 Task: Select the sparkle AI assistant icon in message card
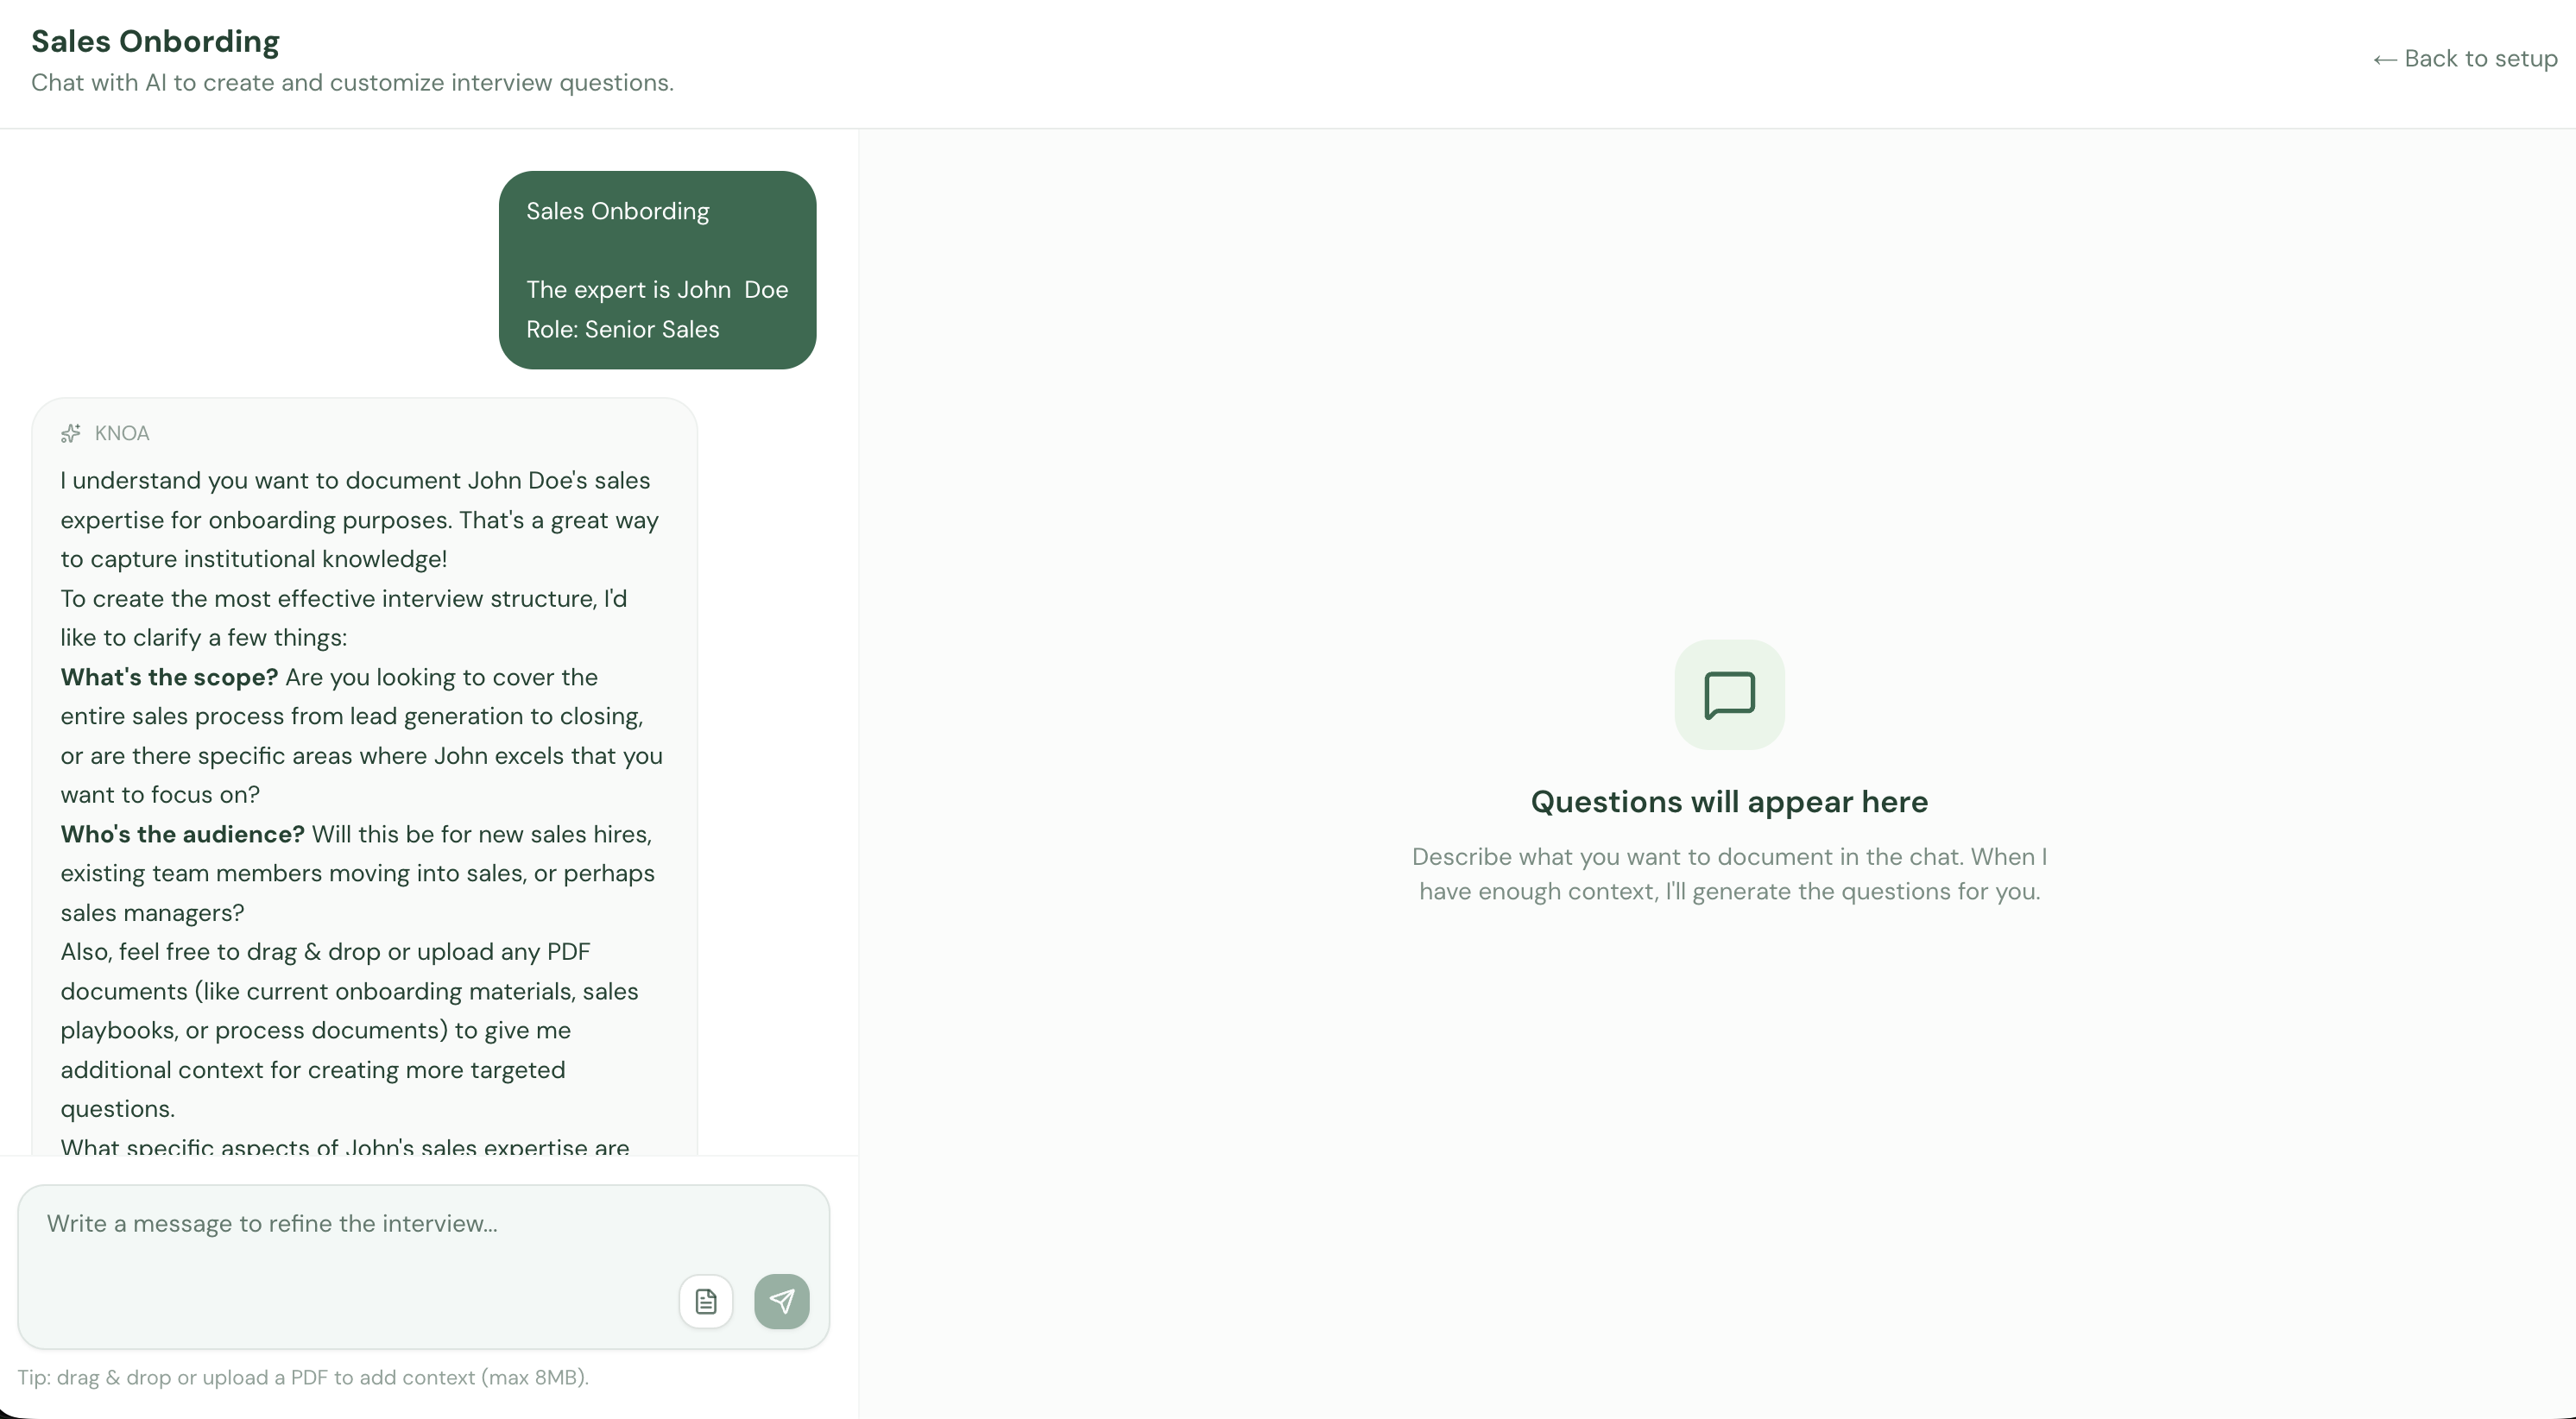[x=70, y=433]
